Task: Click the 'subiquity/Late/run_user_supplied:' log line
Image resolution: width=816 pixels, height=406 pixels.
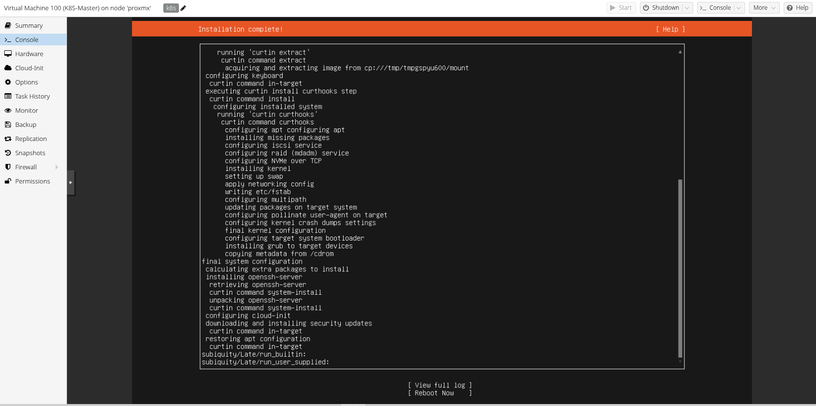Action: coord(265,362)
